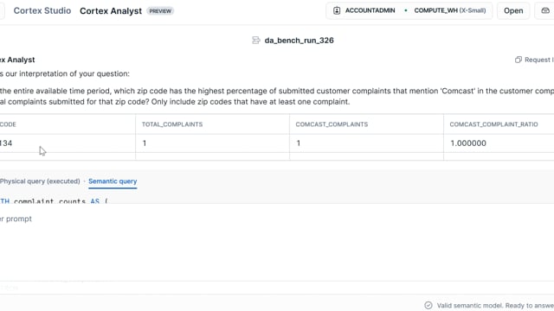
Task: Sort by TOTAL_COMPLAINTS column header
Action: pyautogui.click(x=172, y=124)
